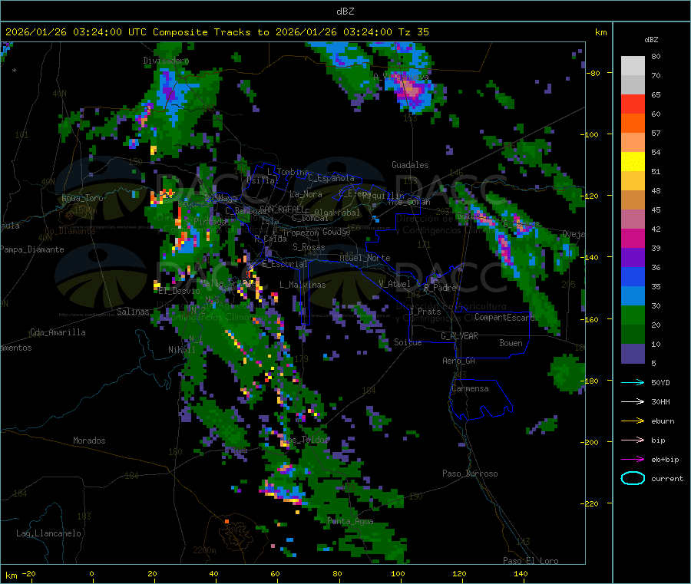Click the pink bip arrow legend
Image resolution: width=691 pixels, height=584 pixels.
[633, 440]
